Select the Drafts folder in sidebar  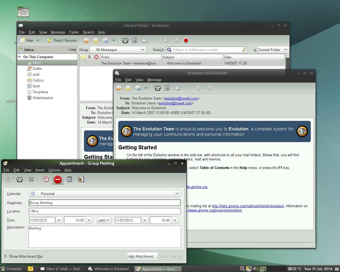pyautogui.click(x=37, y=69)
